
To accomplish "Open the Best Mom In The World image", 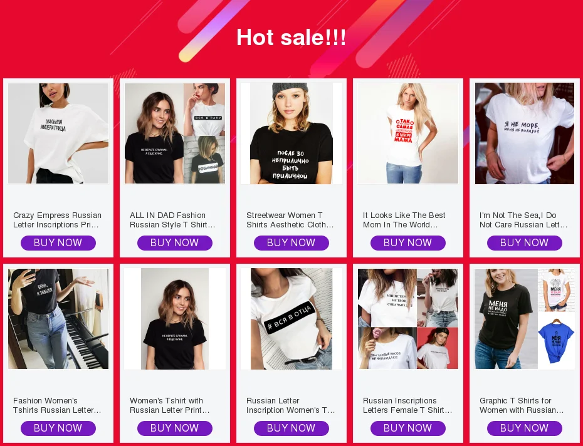I will (408, 133).
